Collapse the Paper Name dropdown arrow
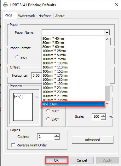 [107, 33]
